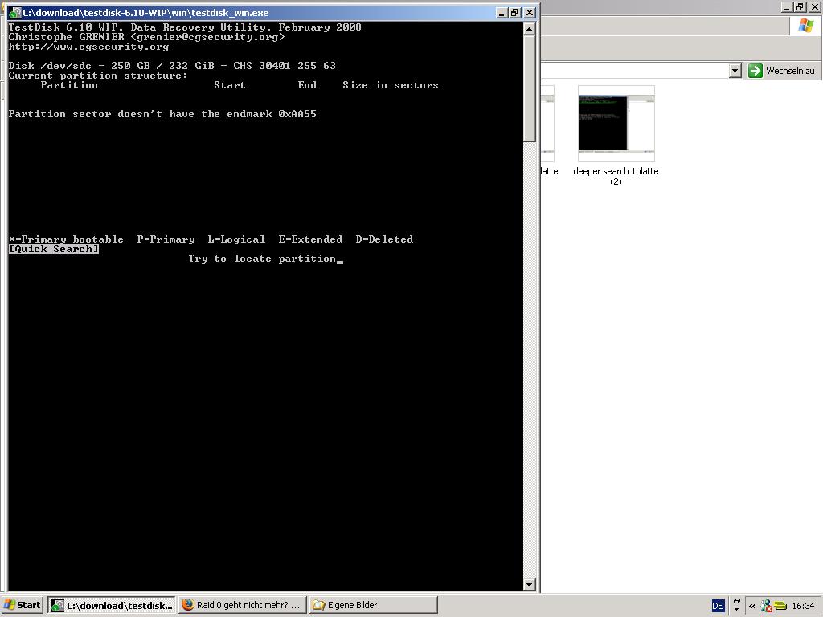Screen dimensions: 823x617
Task: Click the 'P=Primary' legend entry
Action: pos(166,239)
